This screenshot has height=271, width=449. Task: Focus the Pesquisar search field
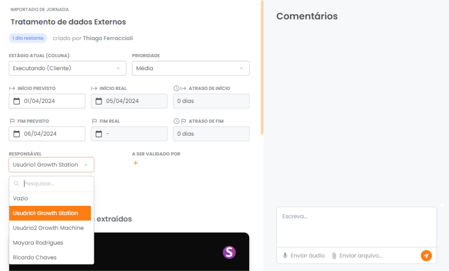click(x=52, y=184)
